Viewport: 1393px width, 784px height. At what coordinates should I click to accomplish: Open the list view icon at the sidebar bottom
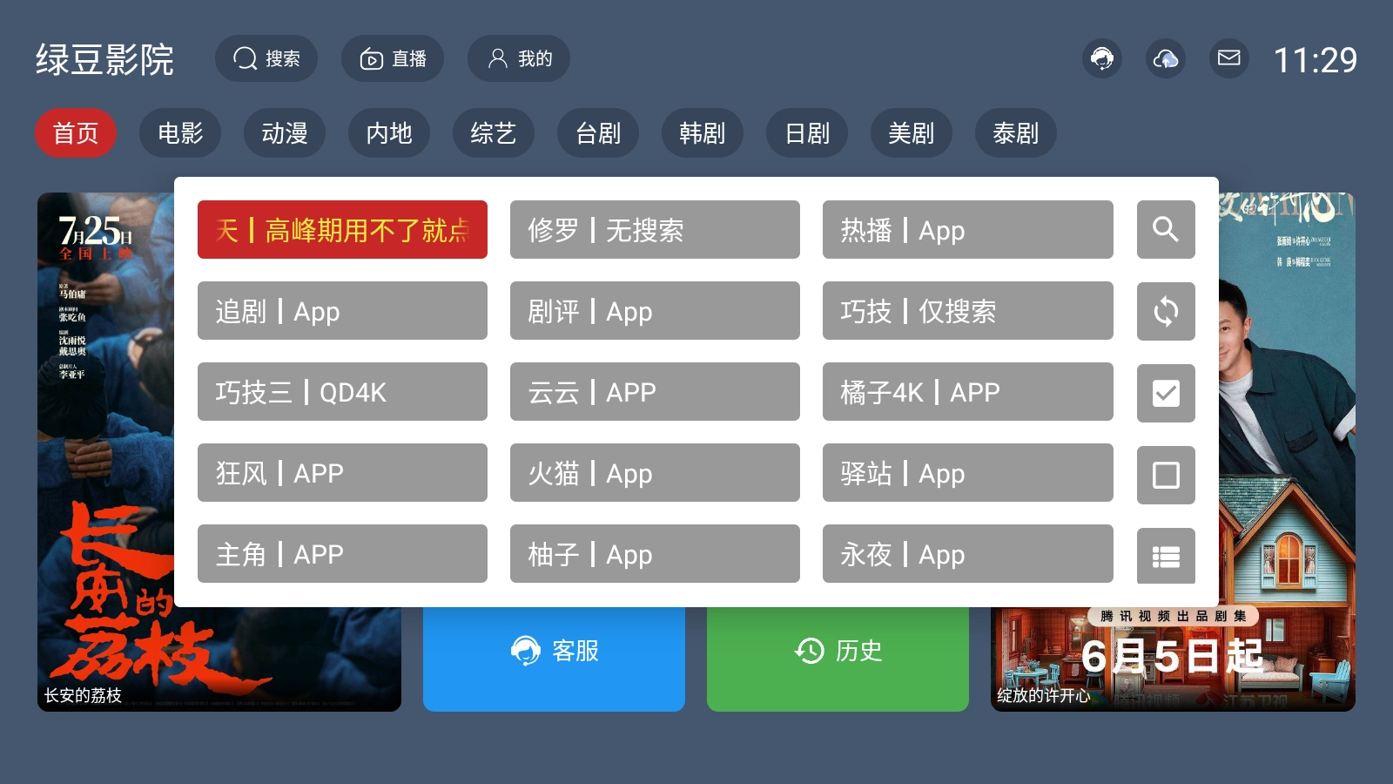pos(1166,555)
